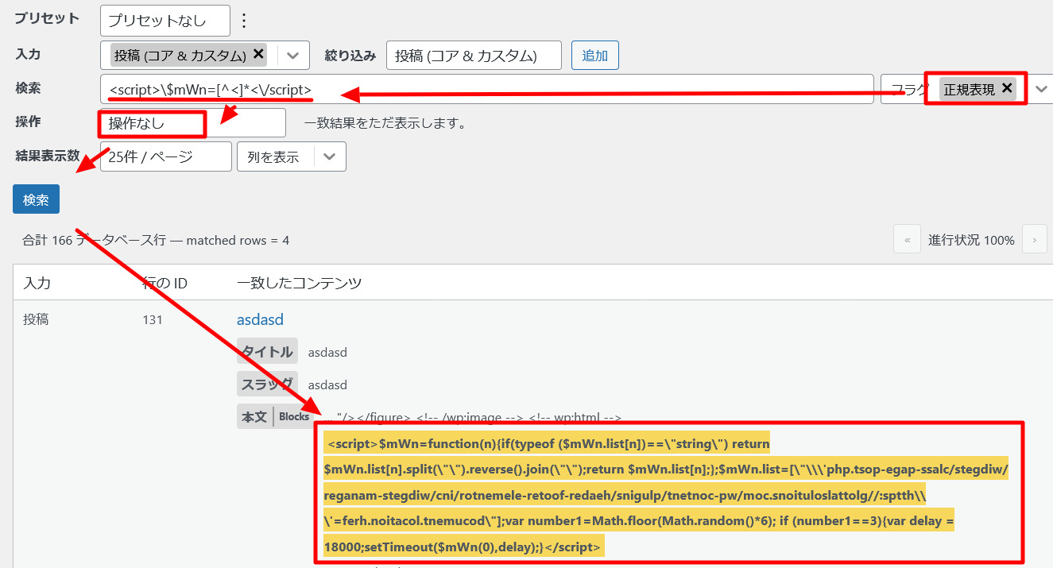Open the プリセットなし preset dropdown

165,21
